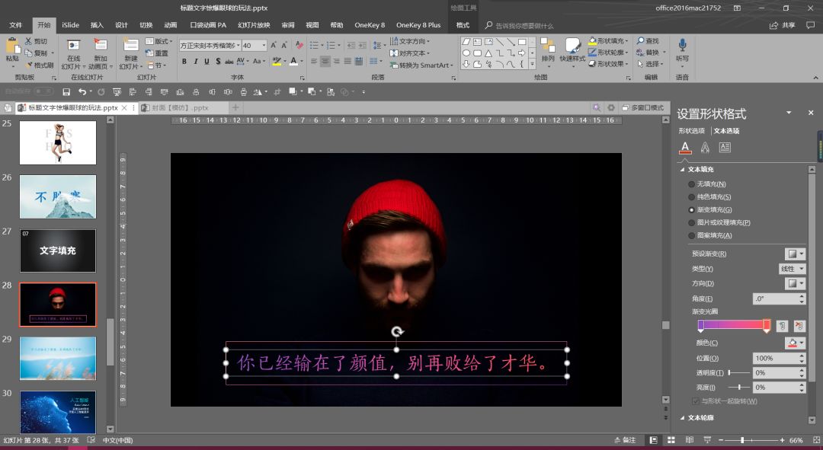The image size is (823, 450).
Task: Center-align the paragraph text
Action: pyautogui.click(x=325, y=62)
